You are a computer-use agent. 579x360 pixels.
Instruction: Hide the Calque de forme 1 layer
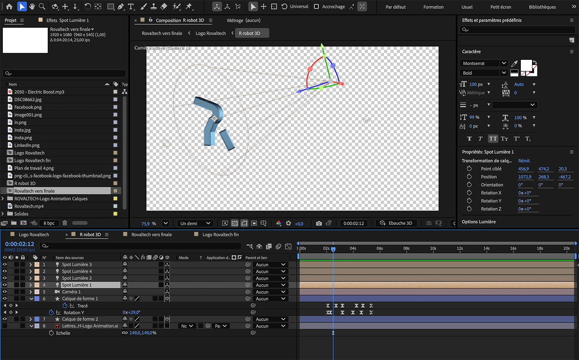[x=5, y=299]
